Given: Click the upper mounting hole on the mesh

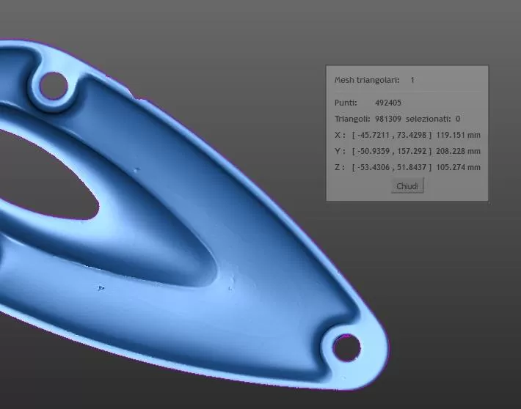Looking at the screenshot, I should point(51,86).
